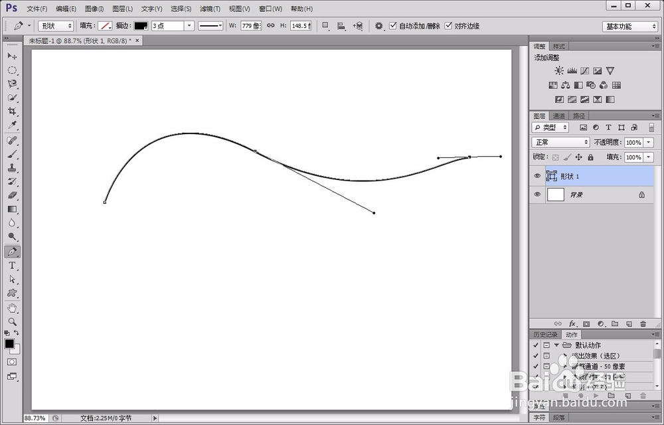This screenshot has height=425, width=664.
Task: Open the stroke line style dropdown
Action: [x=210, y=26]
